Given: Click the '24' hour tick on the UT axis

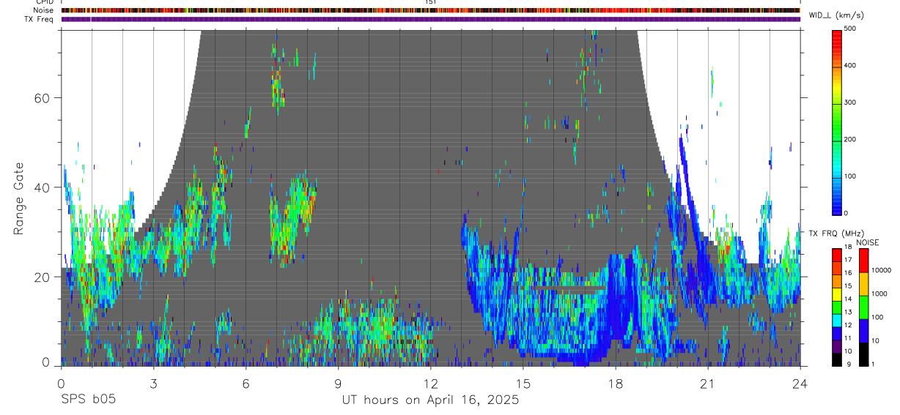Looking at the screenshot, I should (x=800, y=382).
